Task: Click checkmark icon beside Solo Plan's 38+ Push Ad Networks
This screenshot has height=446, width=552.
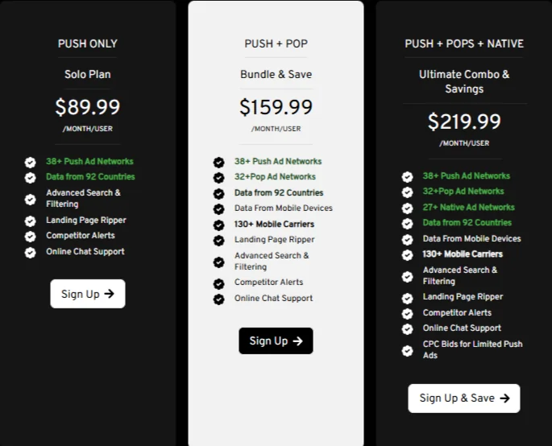Action: (x=31, y=162)
